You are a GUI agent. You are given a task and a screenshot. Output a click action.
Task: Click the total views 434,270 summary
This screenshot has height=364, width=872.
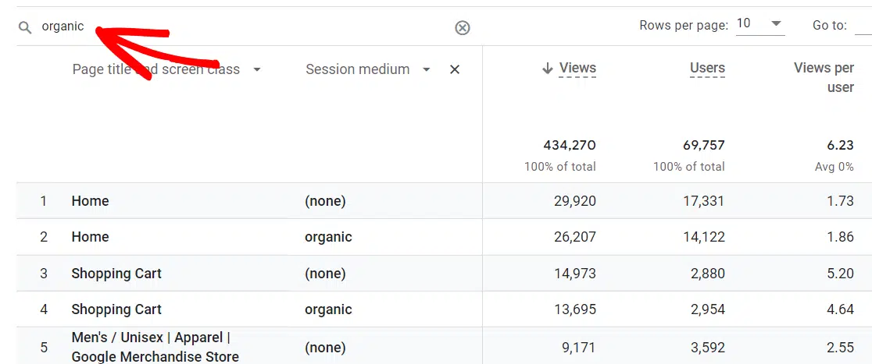coord(570,145)
